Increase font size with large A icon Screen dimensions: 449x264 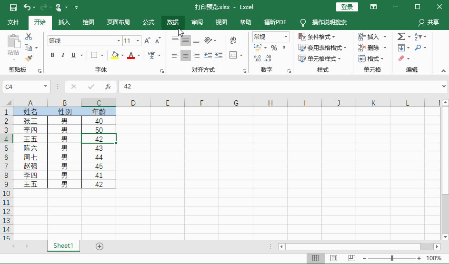[x=147, y=41]
